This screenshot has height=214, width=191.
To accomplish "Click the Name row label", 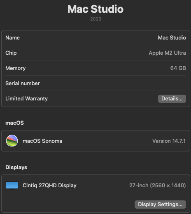I will click(13, 37).
